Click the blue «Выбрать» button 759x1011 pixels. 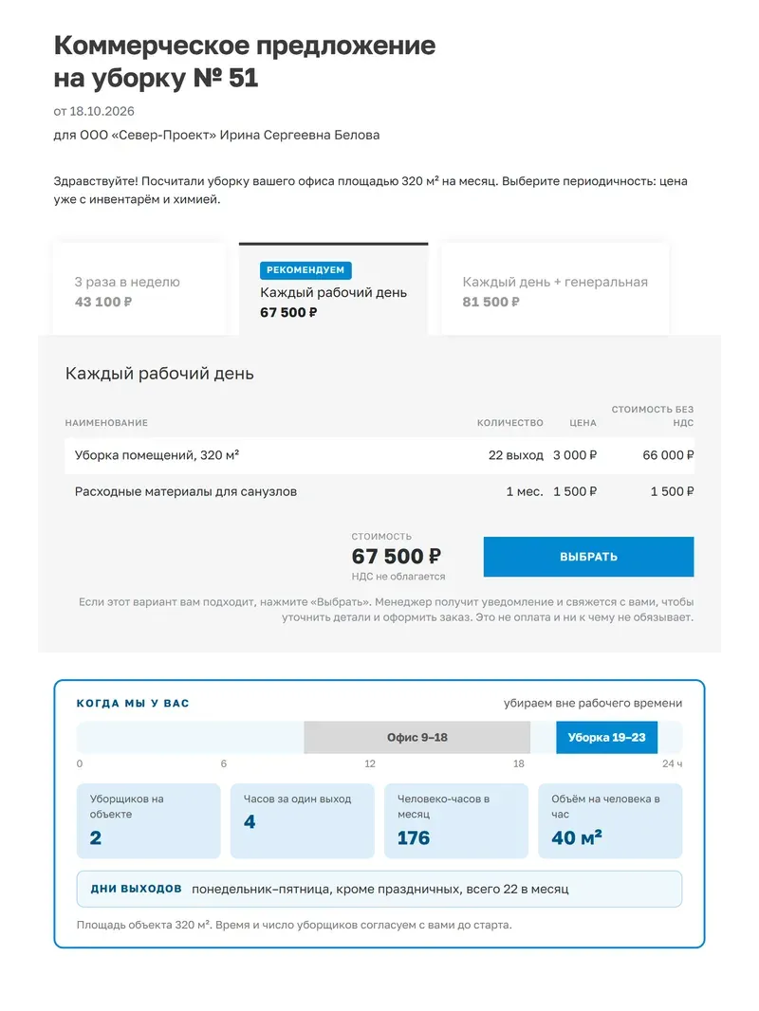point(589,557)
